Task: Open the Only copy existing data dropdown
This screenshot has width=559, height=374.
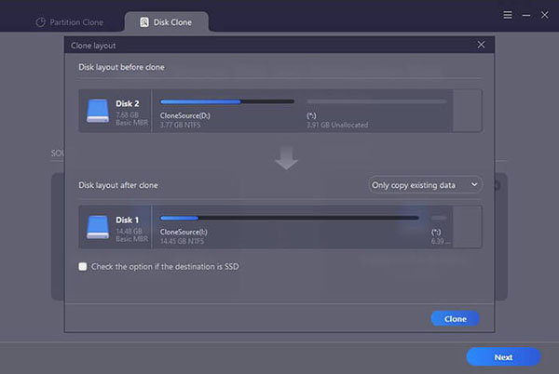Action: point(426,185)
